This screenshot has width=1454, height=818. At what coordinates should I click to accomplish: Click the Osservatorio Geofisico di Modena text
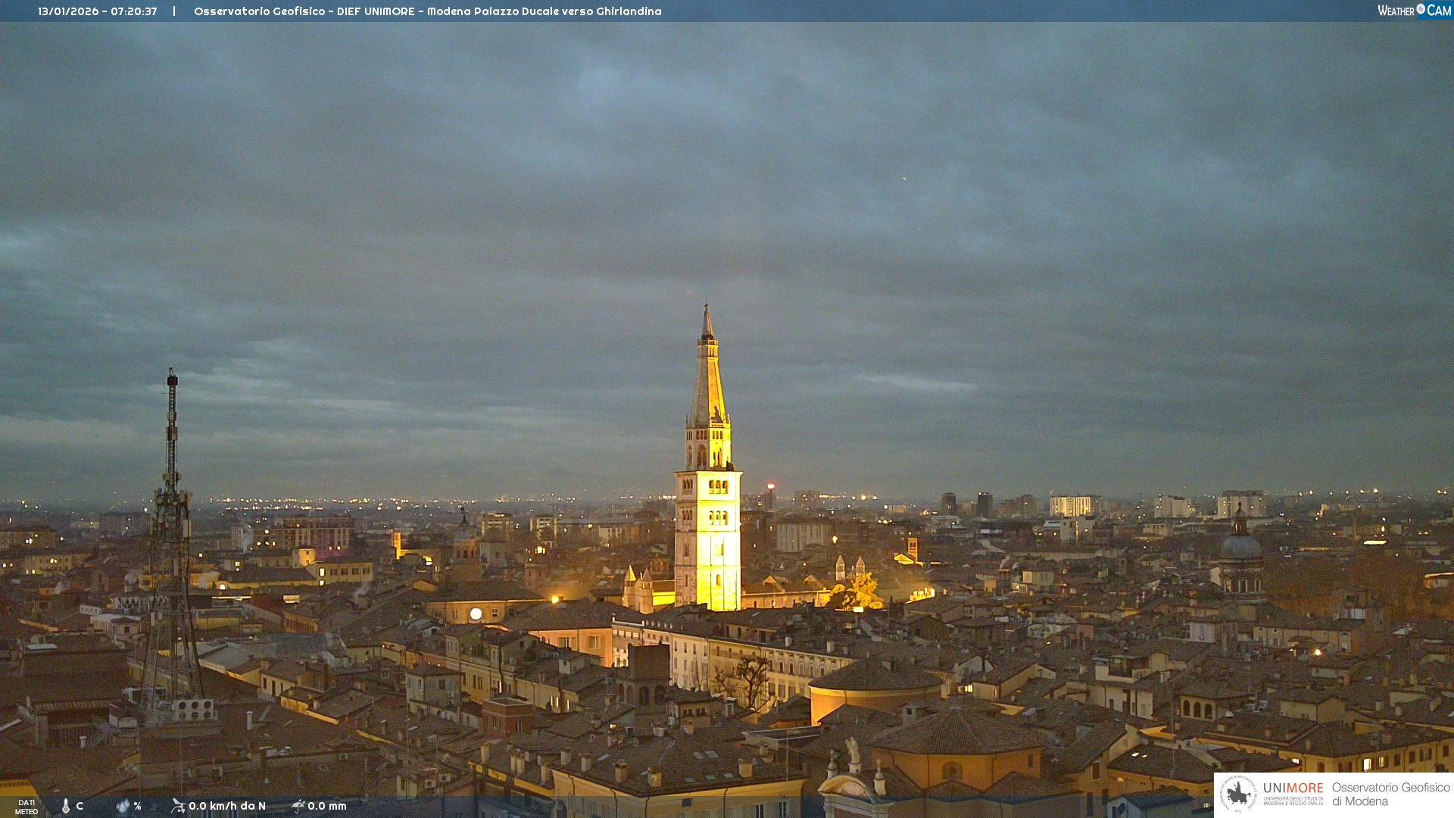(1390, 794)
